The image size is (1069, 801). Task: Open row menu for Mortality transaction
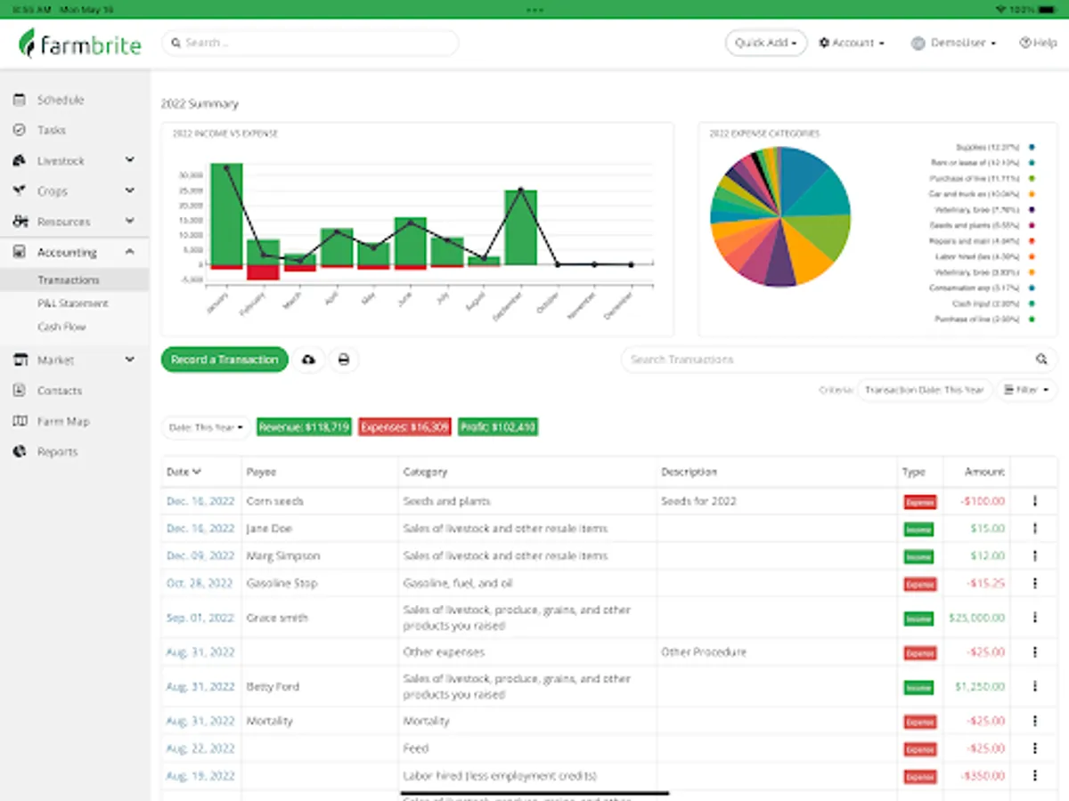1035,722
